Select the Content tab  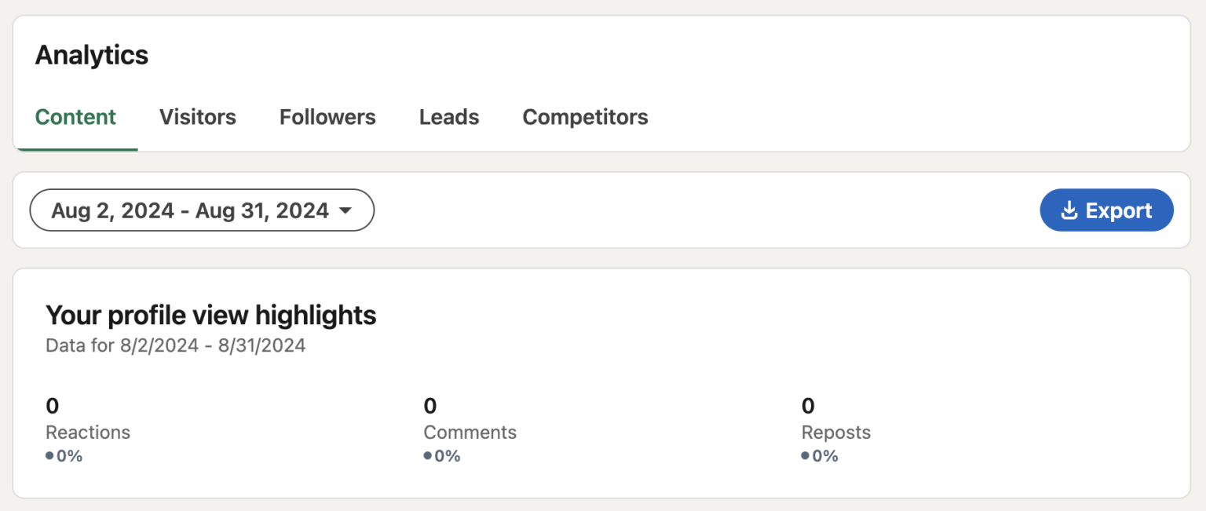[75, 116]
